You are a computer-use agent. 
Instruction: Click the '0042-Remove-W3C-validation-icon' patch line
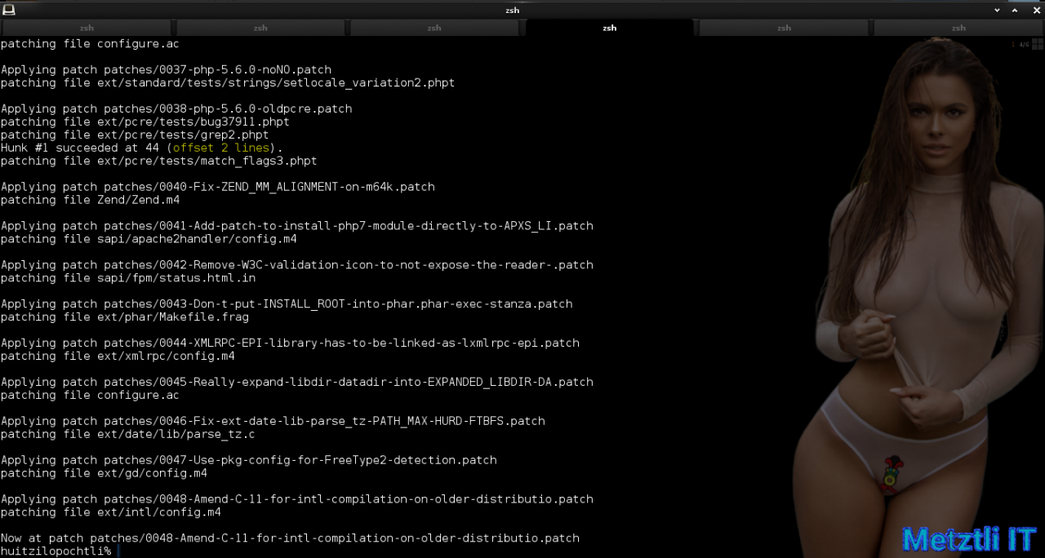296,265
